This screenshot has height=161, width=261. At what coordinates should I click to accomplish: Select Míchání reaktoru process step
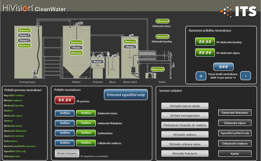pos(13,100)
